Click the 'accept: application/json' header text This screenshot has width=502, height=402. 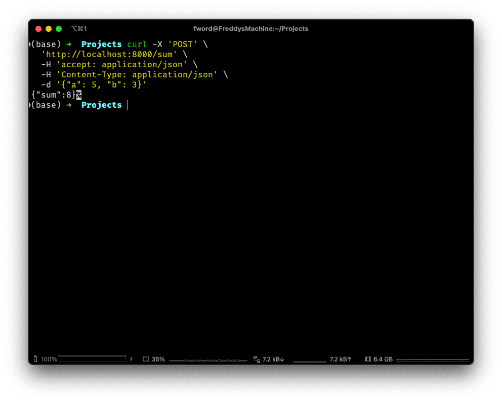coord(121,65)
